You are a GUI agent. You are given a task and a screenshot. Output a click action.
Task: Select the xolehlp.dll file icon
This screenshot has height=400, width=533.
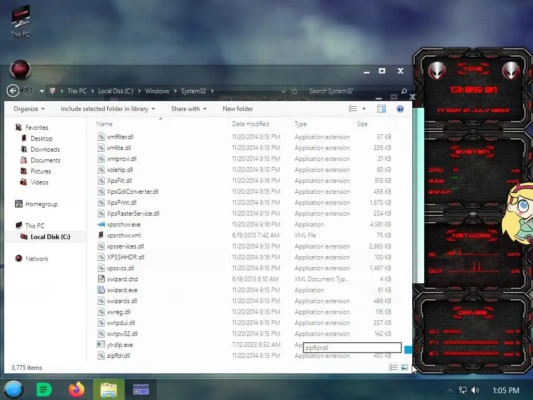[101, 169]
